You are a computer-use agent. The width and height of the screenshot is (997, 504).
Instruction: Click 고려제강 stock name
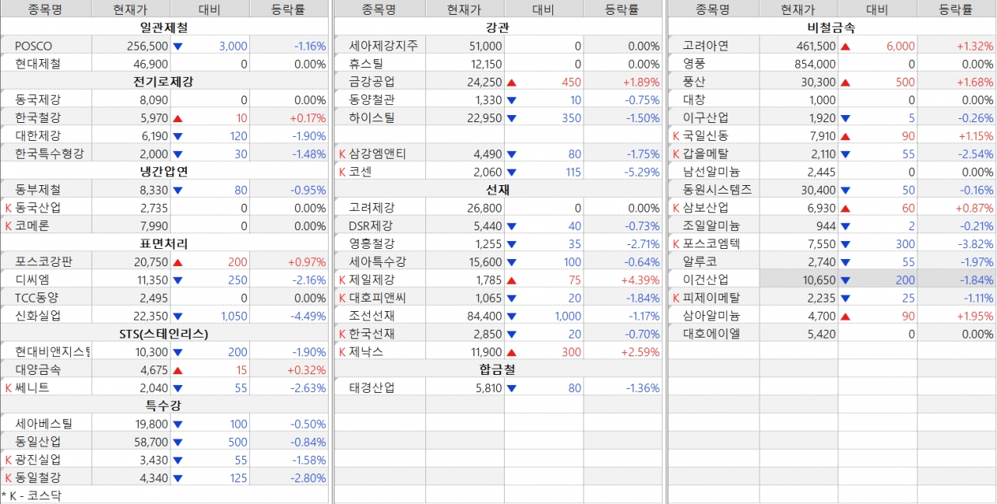pos(372,208)
